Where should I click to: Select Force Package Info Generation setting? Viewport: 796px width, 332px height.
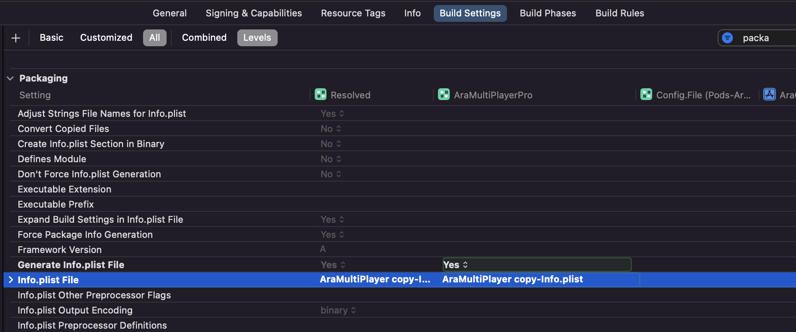click(85, 235)
